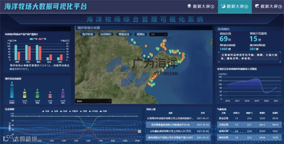Screen dimensions: 284x144
Task: Click the 气象信息 panel heading
Action: [x=222, y=109]
